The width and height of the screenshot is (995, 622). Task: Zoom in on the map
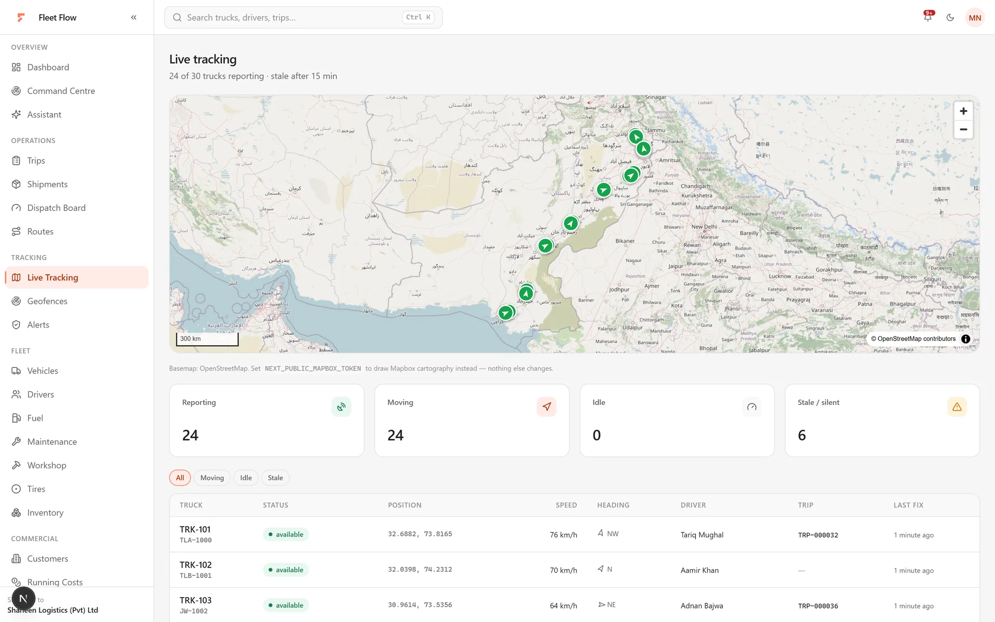[963, 111]
